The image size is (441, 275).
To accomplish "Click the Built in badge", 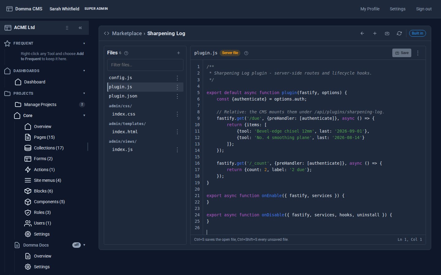I will pyautogui.click(x=417, y=33).
